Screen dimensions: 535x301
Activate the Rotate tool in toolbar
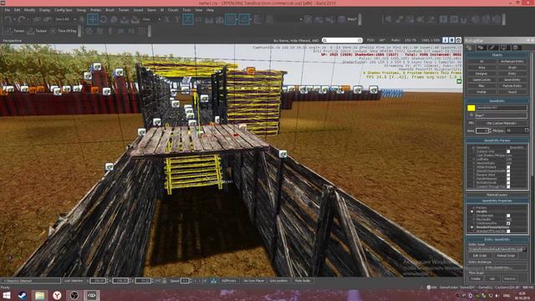[104, 19]
